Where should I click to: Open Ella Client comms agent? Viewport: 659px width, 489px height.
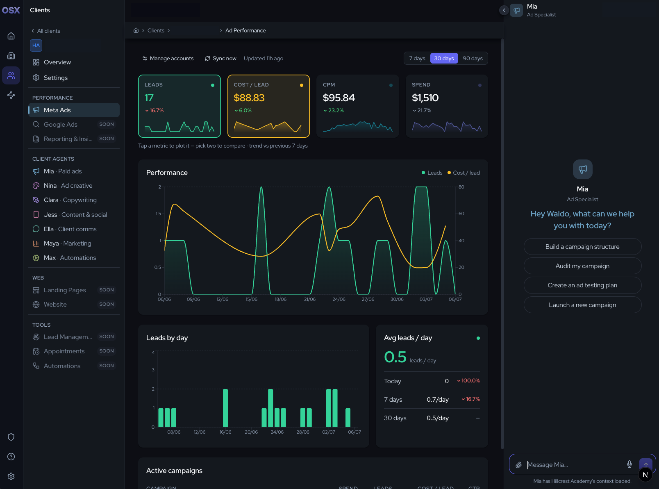74,229
